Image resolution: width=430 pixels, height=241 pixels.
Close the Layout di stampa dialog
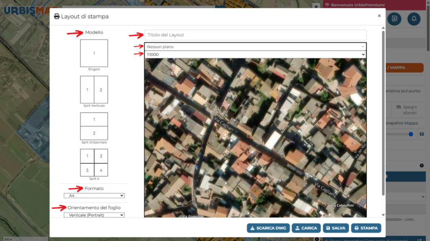pos(379,16)
